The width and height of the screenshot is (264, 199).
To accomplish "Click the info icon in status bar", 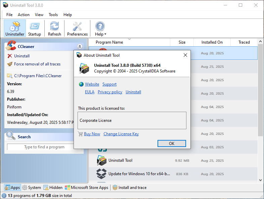I will point(4,196).
